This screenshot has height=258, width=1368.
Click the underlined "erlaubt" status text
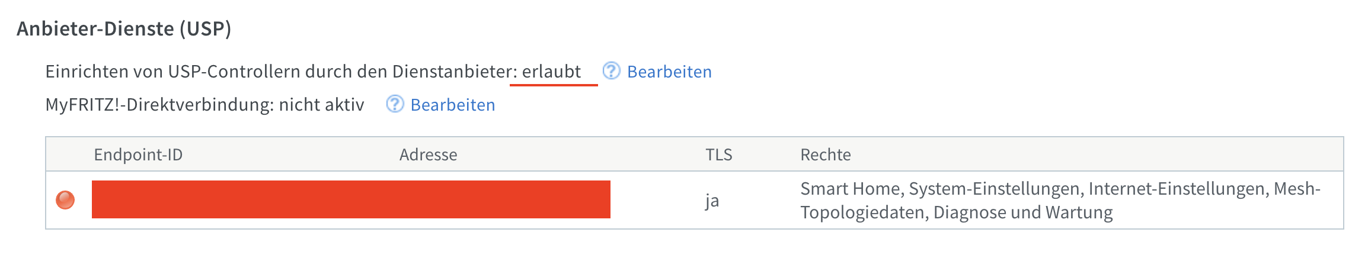click(551, 72)
